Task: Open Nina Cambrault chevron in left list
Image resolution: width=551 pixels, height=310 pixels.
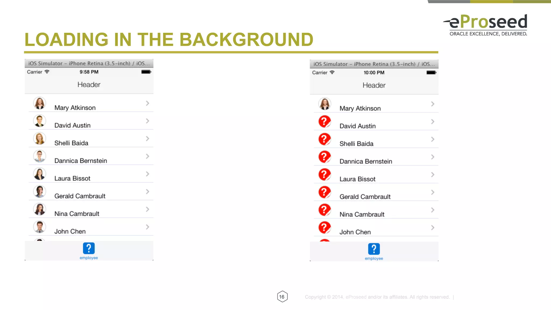Action: point(147,209)
